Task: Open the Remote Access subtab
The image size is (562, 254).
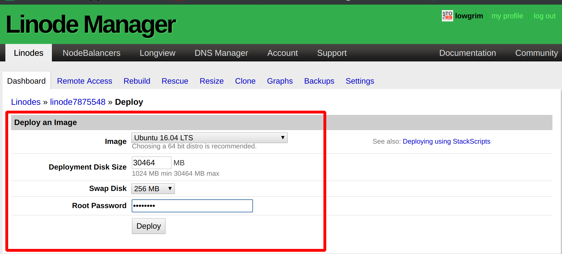Action: pyautogui.click(x=84, y=81)
